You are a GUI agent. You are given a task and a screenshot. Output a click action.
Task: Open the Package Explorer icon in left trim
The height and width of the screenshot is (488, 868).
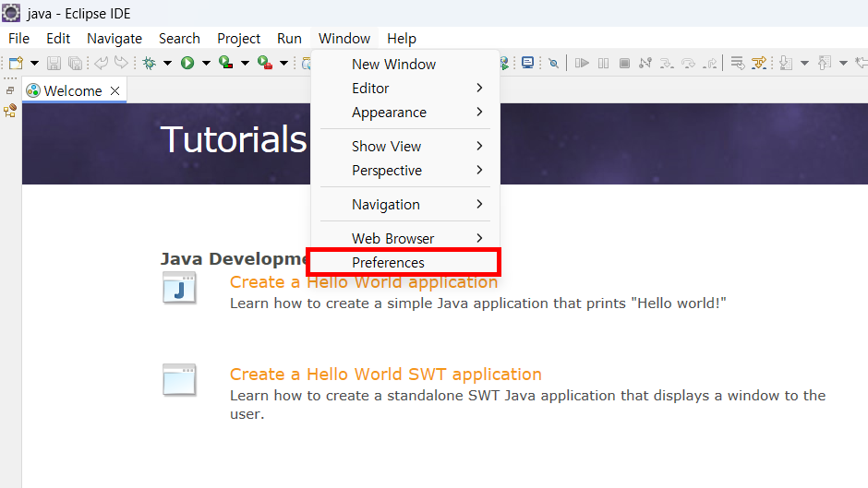tap(10, 111)
